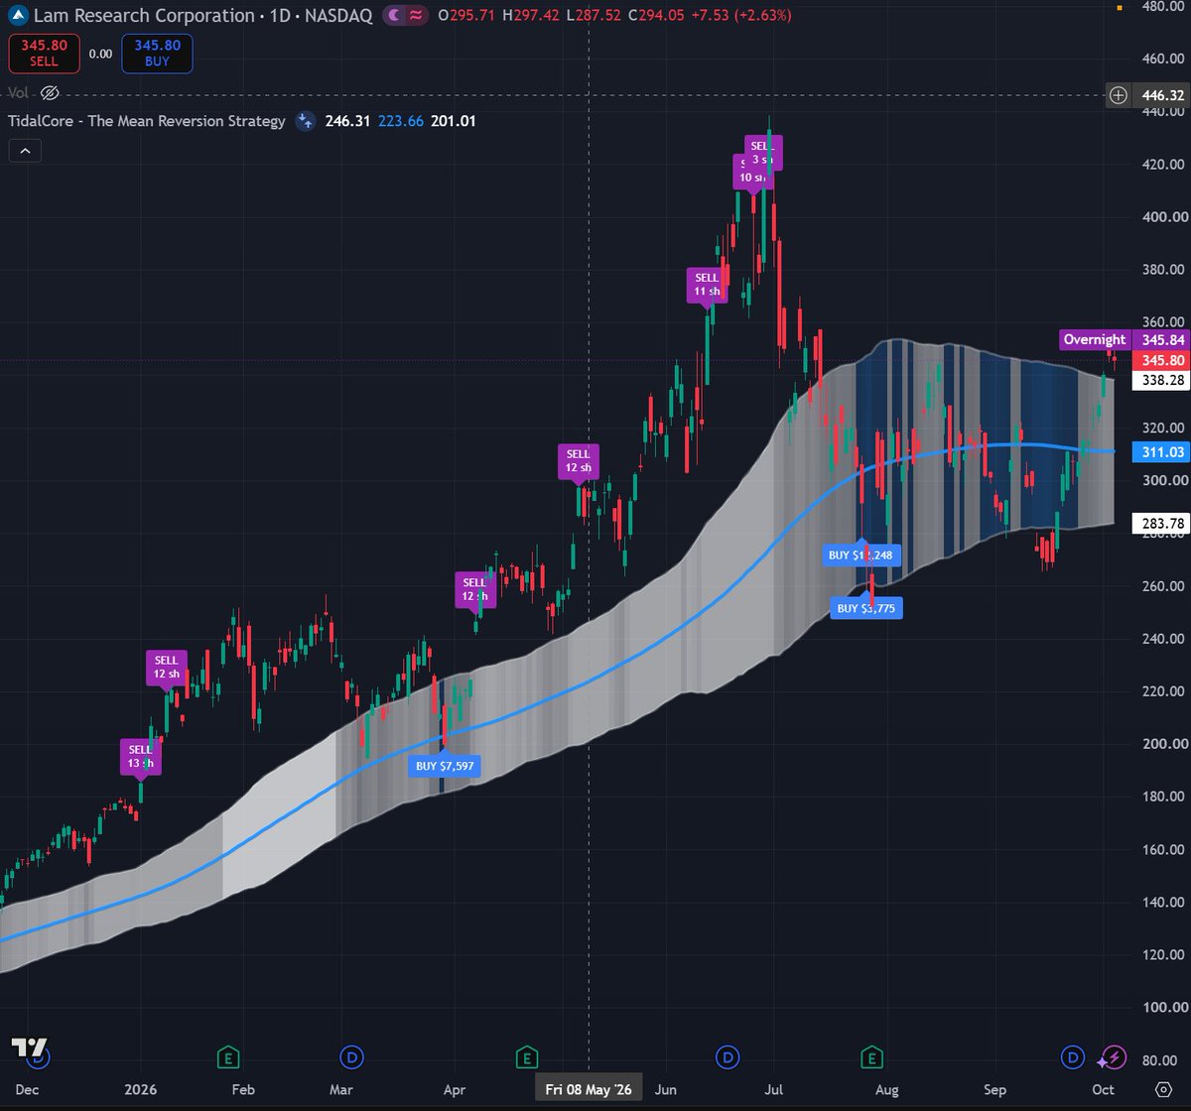Collapse the indicator legend with chevron button
This screenshot has height=1111, width=1191.
pyautogui.click(x=24, y=151)
